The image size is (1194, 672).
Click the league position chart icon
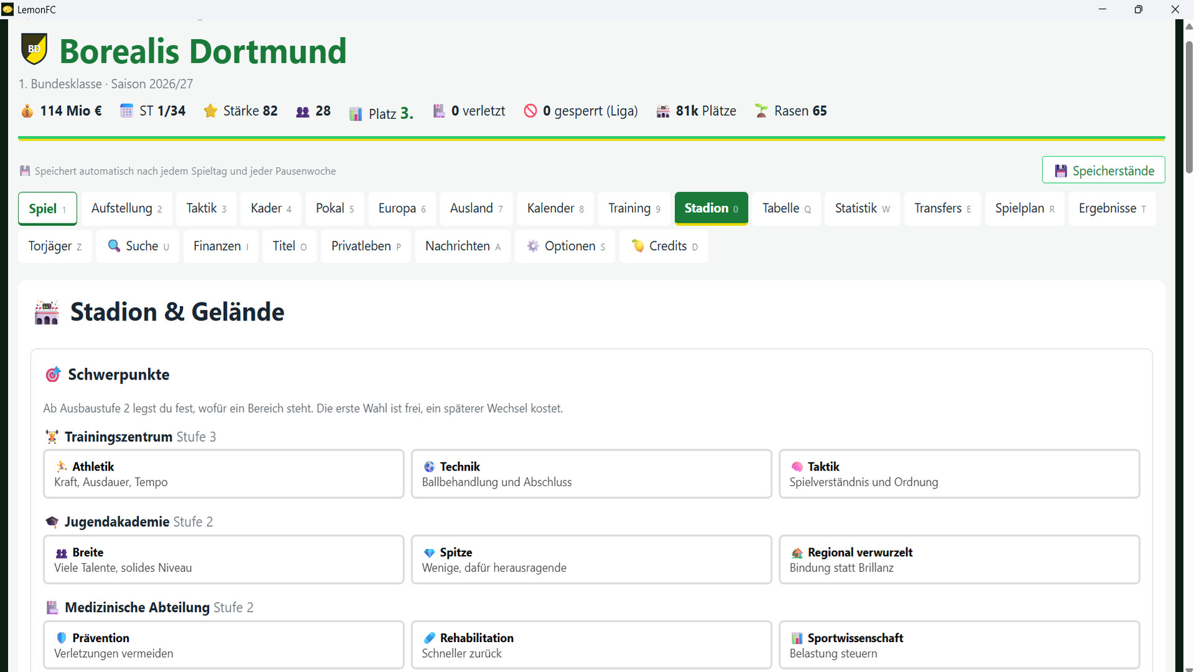pyautogui.click(x=356, y=114)
